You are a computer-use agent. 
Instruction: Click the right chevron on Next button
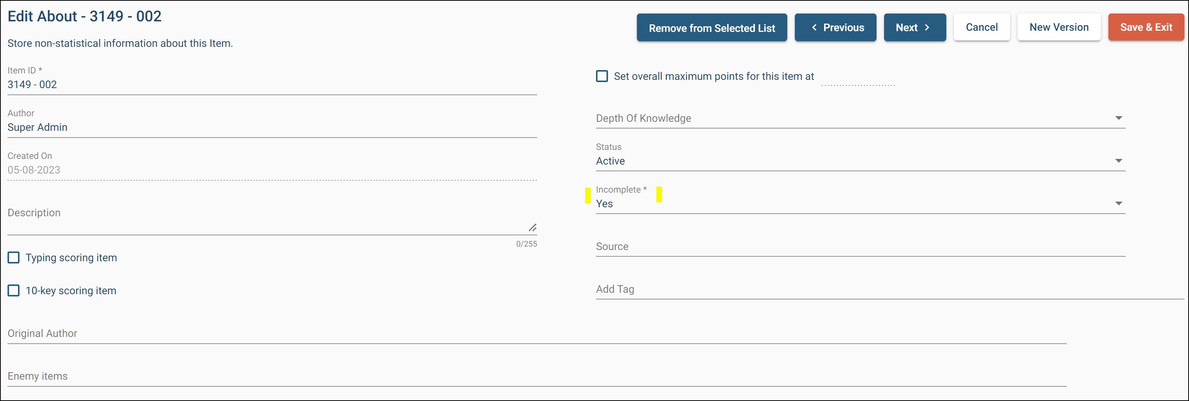pos(927,28)
